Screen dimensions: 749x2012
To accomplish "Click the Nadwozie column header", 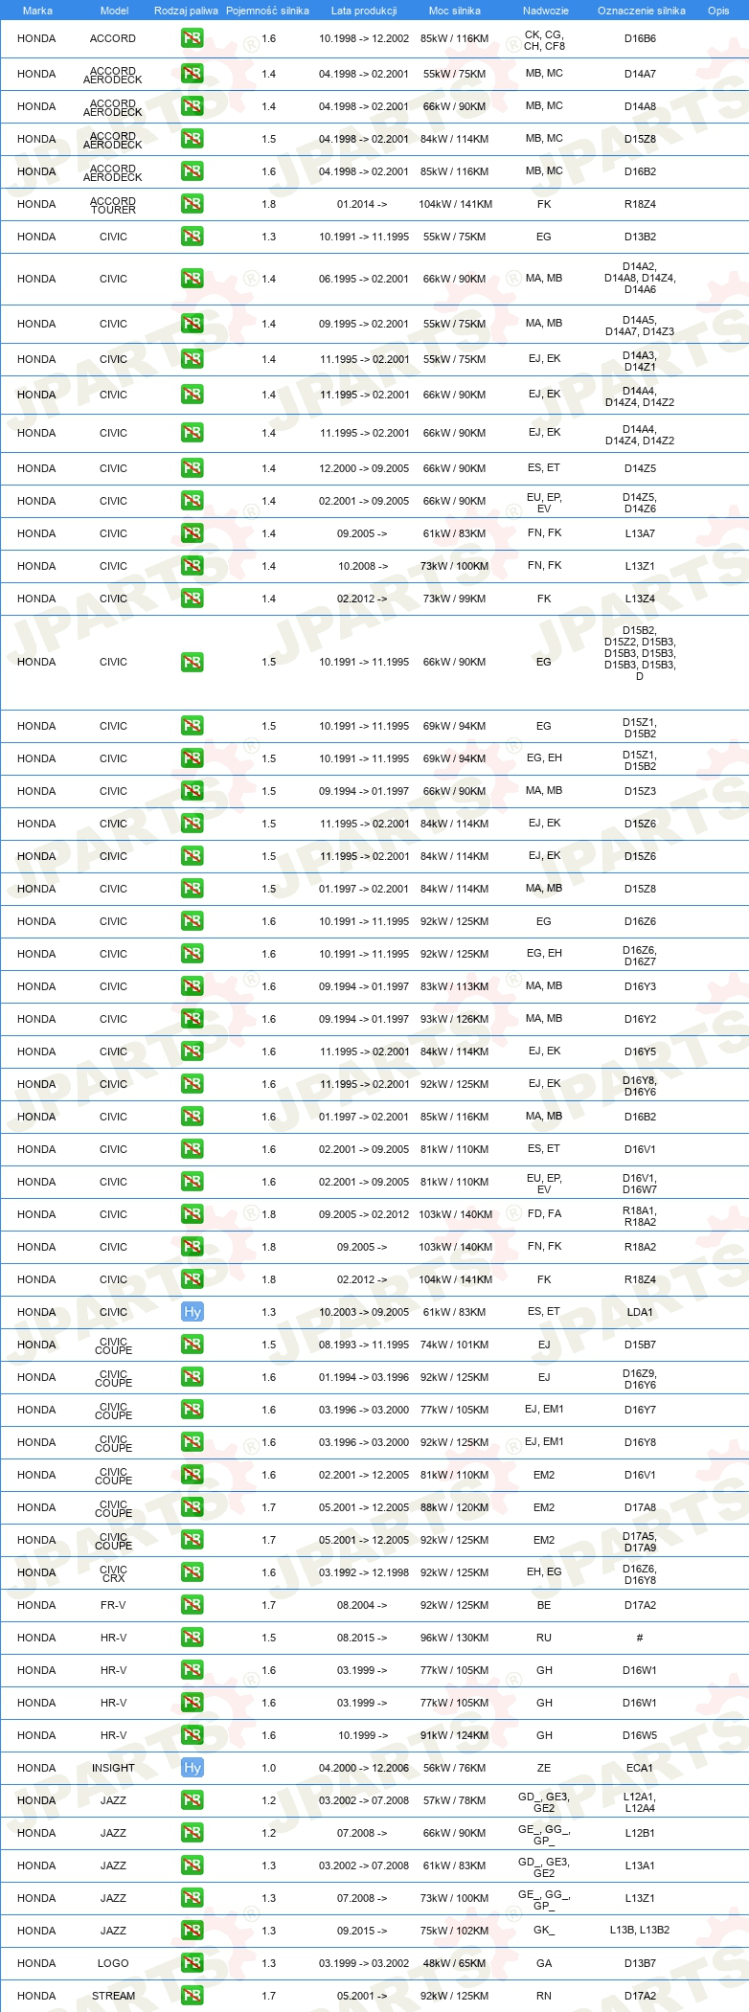I will coord(546,11).
